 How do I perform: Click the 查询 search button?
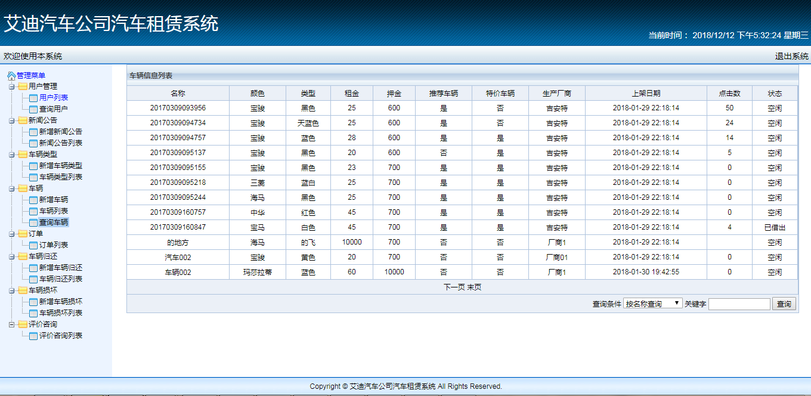(x=784, y=304)
